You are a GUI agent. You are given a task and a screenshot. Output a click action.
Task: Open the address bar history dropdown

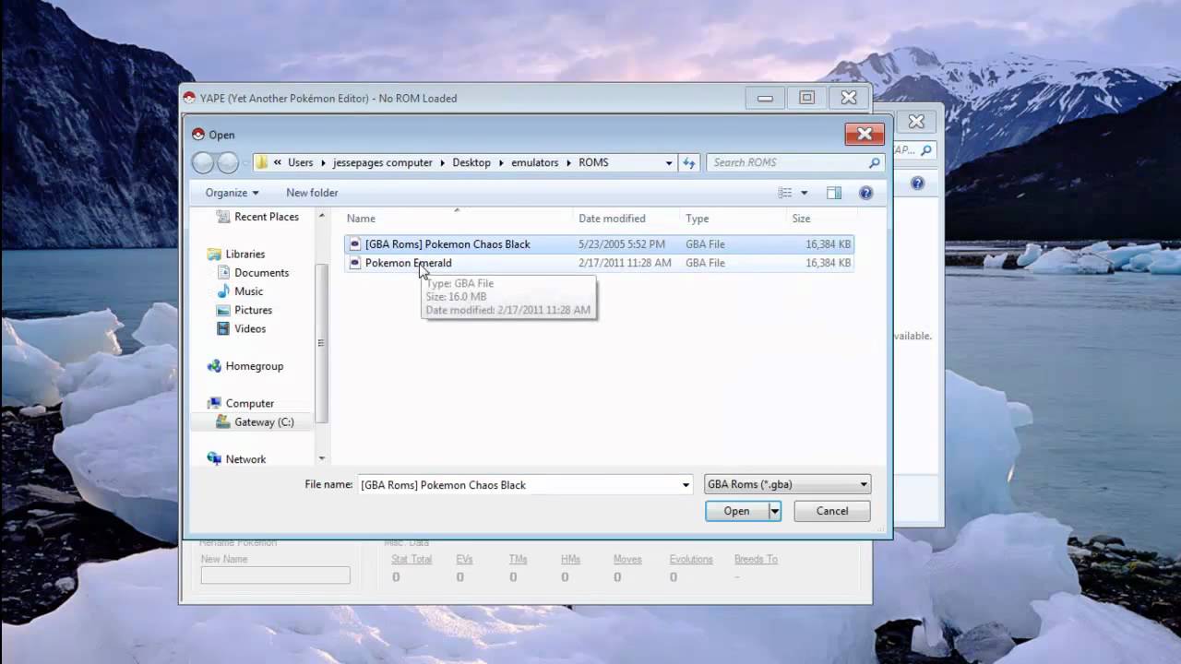coord(669,162)
